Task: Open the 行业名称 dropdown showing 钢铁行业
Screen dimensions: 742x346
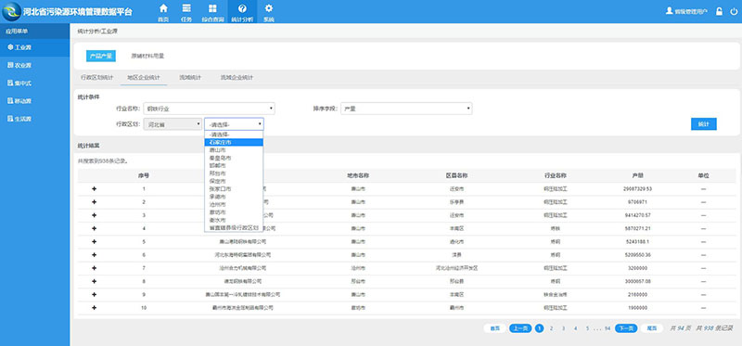Action: click(210, 109)
